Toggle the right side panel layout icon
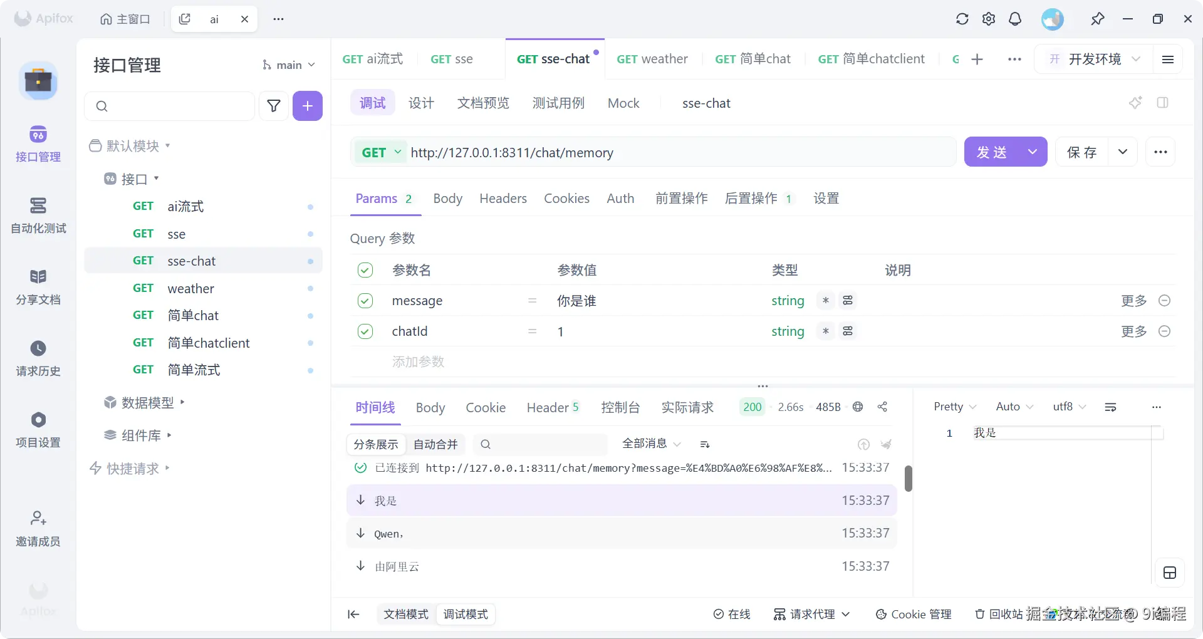Viewport: 1203px width, 639px height. click(x=1163, y=102)
